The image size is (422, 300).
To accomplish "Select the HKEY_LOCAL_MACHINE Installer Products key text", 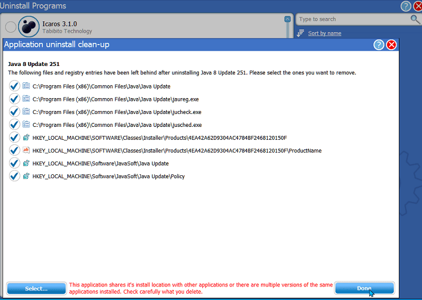I will tap(160, 138).
